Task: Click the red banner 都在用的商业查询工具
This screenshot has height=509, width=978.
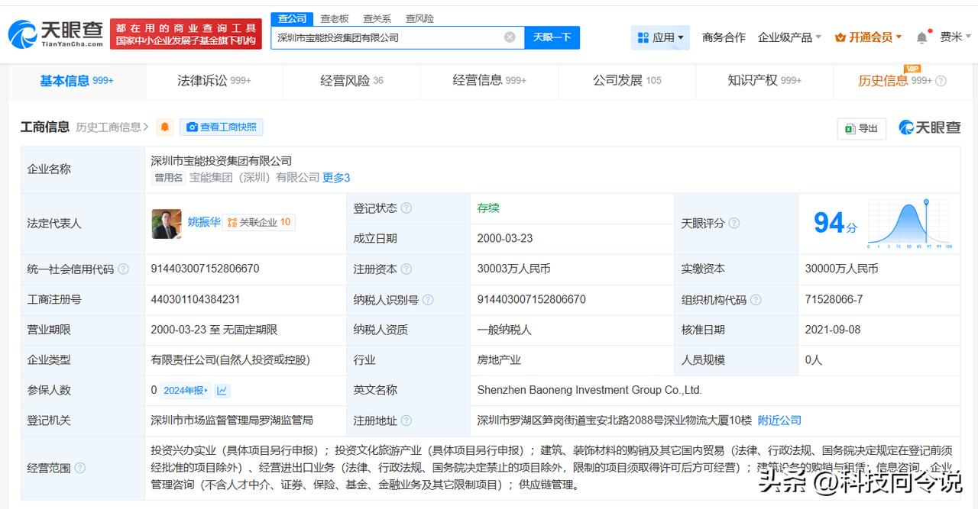Action: point(186,34)
